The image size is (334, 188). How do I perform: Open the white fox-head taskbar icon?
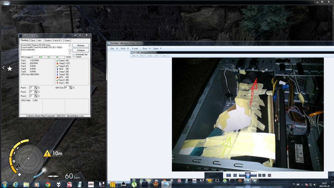(59, 184)
